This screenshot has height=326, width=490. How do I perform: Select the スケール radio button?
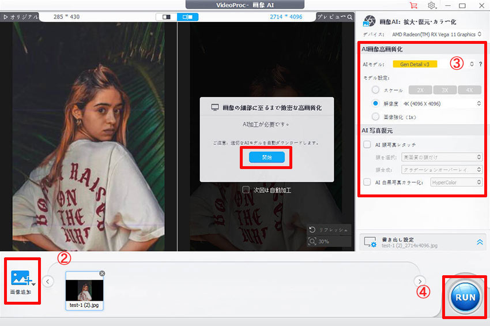[375, 90]
